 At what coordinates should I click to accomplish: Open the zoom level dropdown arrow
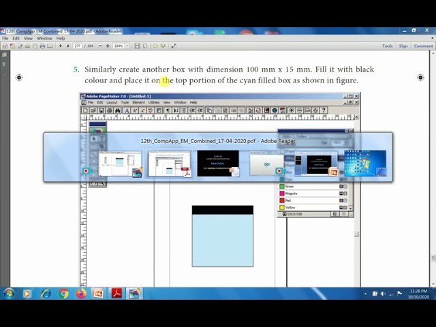(x=127, y=46)
